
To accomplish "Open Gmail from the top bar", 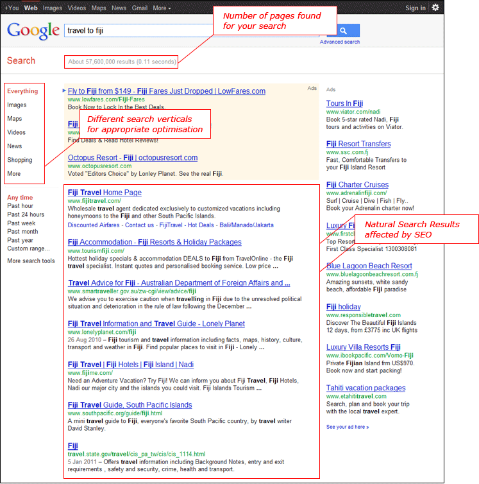I will click(140, 8).
